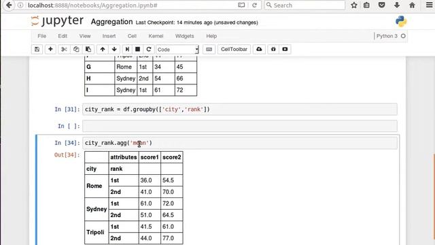Move the selected cell up with the arrow icon
435x245 pixels.
(103, 50)
